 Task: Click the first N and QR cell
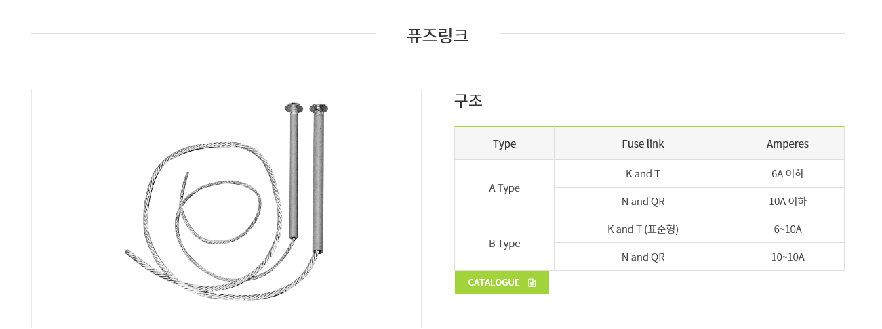(643, 202)
